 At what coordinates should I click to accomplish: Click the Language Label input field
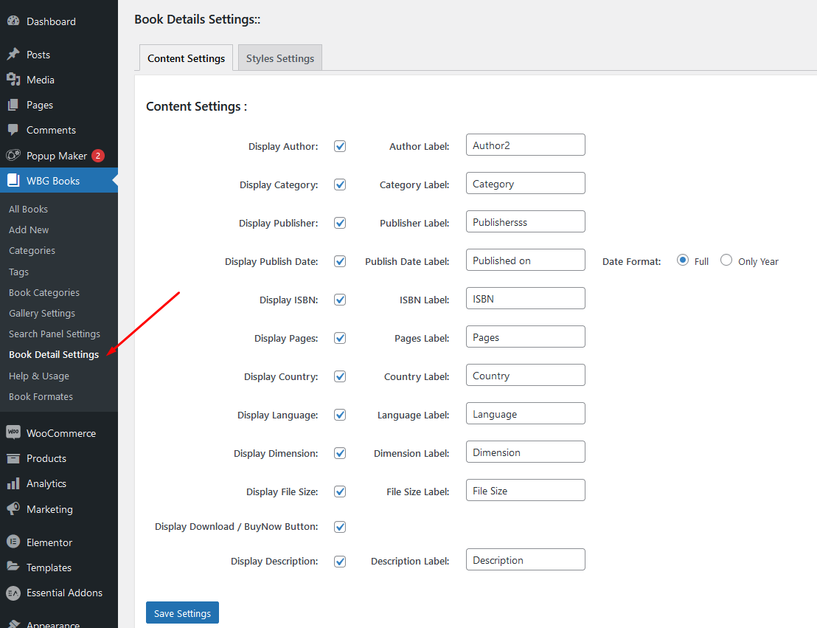point(525,413)
